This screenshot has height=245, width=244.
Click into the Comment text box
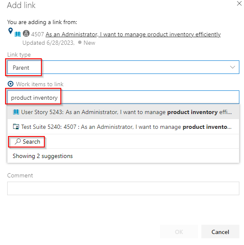click(123, 188)
